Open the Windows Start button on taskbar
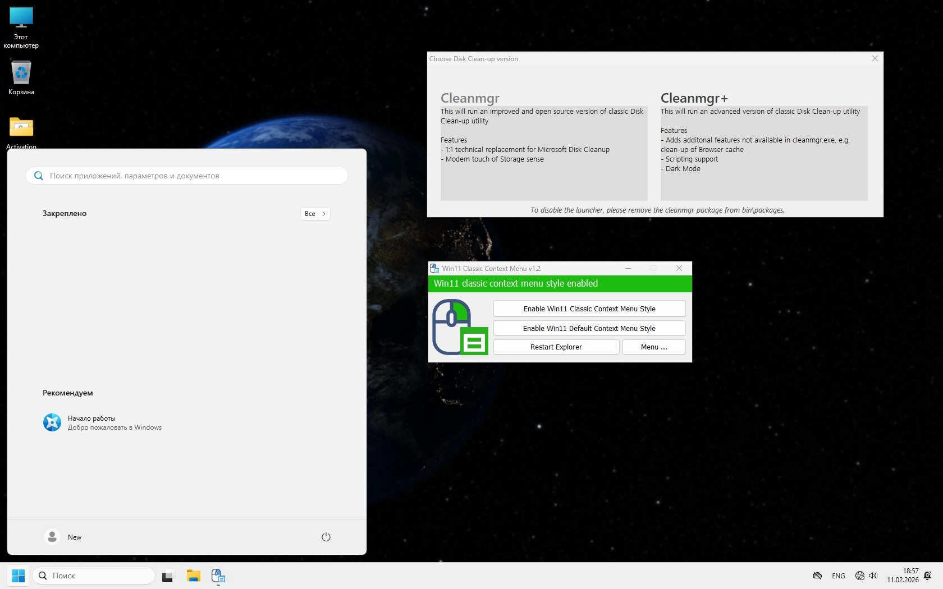Image resolution: width=943 pixels, height=589 pixels. click(18, 576)
